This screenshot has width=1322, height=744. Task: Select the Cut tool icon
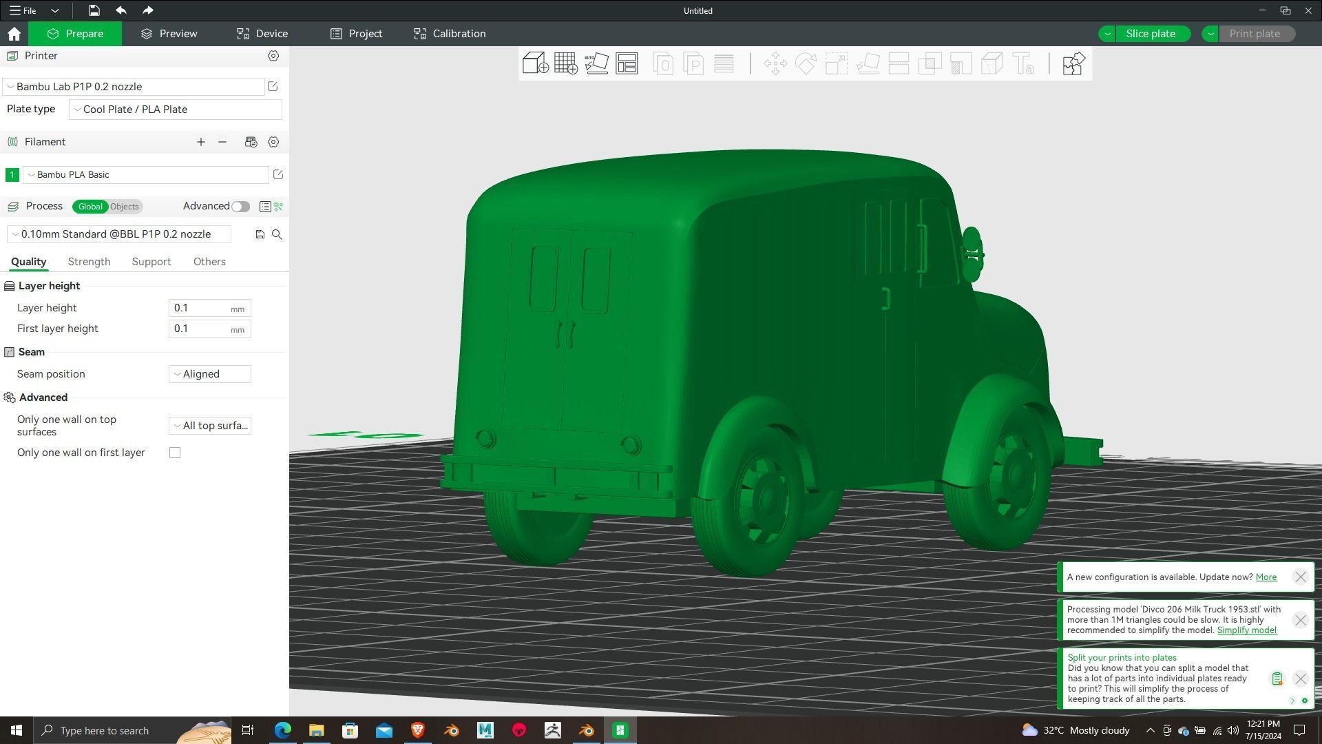point(899,63)
